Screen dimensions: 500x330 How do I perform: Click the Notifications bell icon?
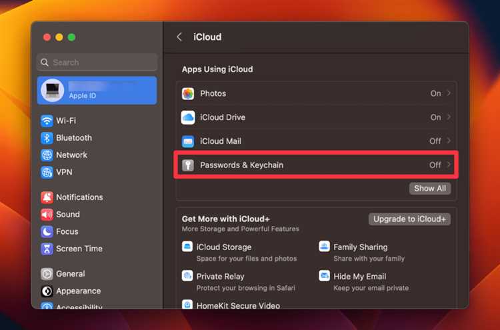pos(47,197)
